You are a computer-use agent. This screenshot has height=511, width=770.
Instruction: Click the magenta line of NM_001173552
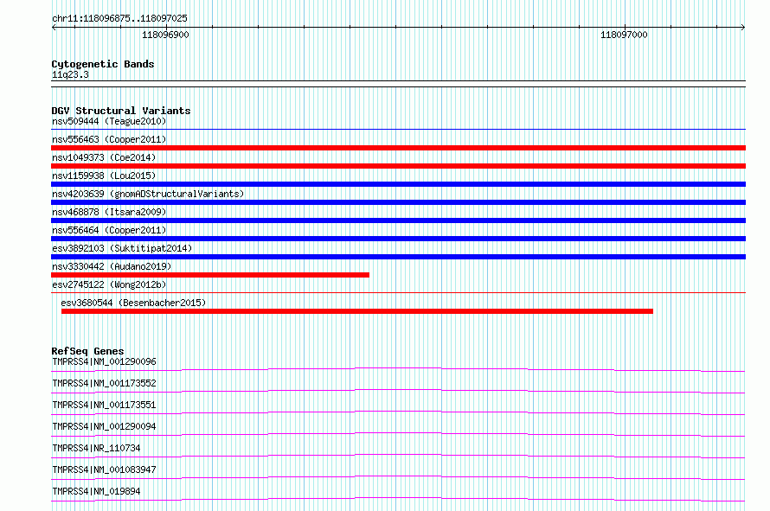point(398,391)
